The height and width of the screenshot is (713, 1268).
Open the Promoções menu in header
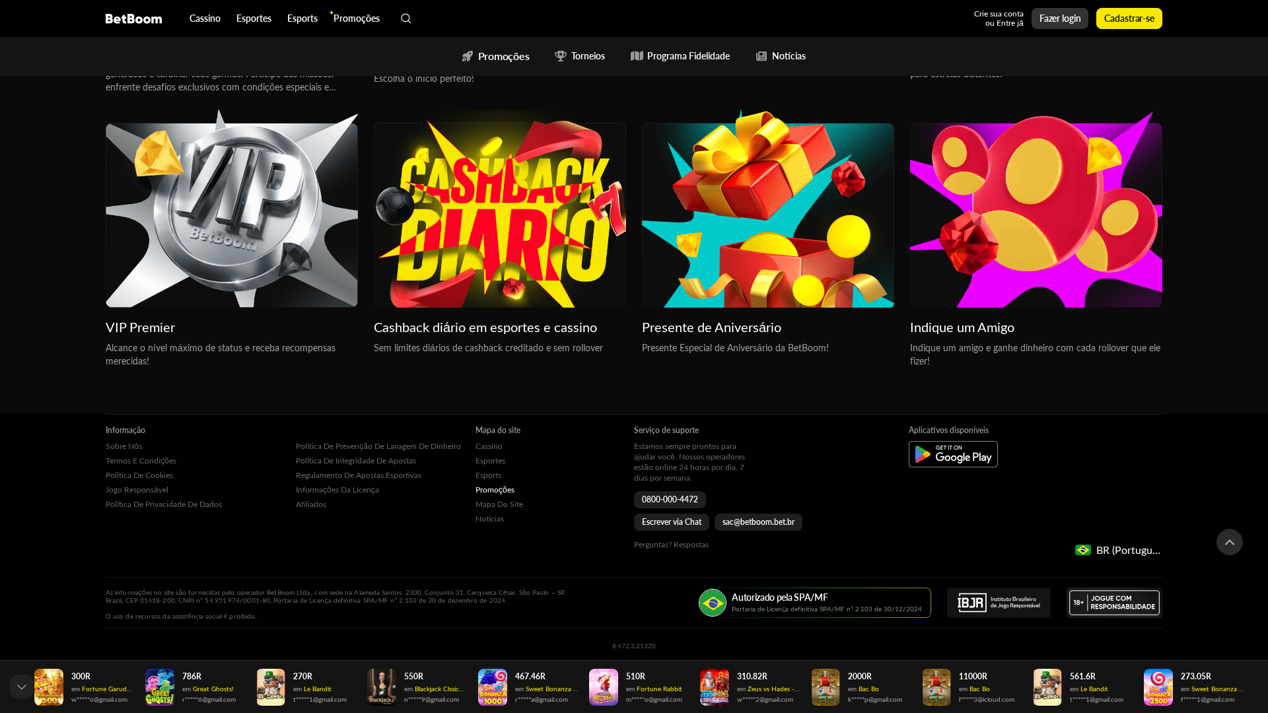[x=357, y=18]
